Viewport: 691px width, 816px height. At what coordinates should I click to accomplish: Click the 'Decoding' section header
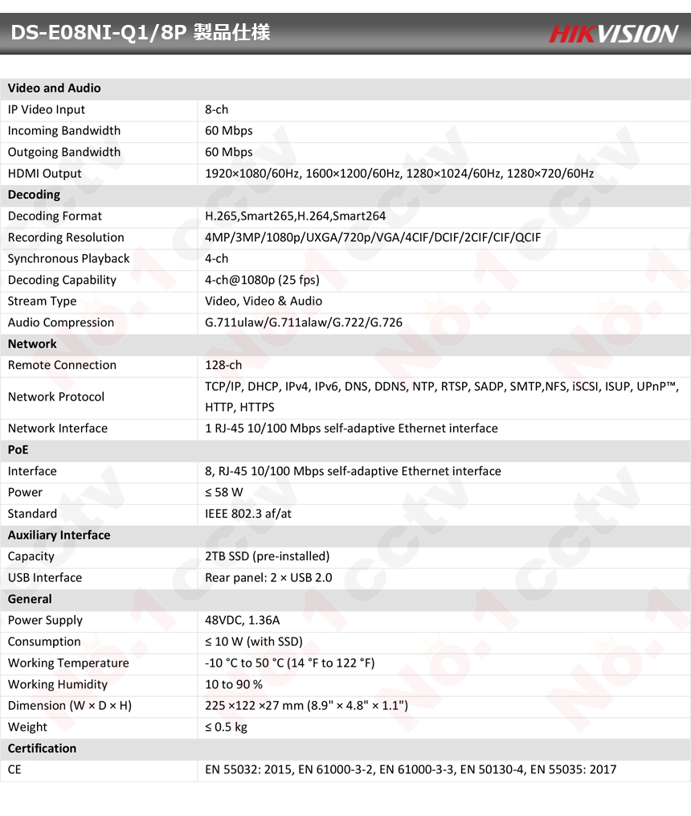point(34,195)
